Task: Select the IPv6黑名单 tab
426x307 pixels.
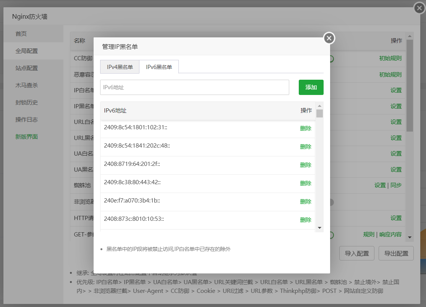Action: [159, 67]
